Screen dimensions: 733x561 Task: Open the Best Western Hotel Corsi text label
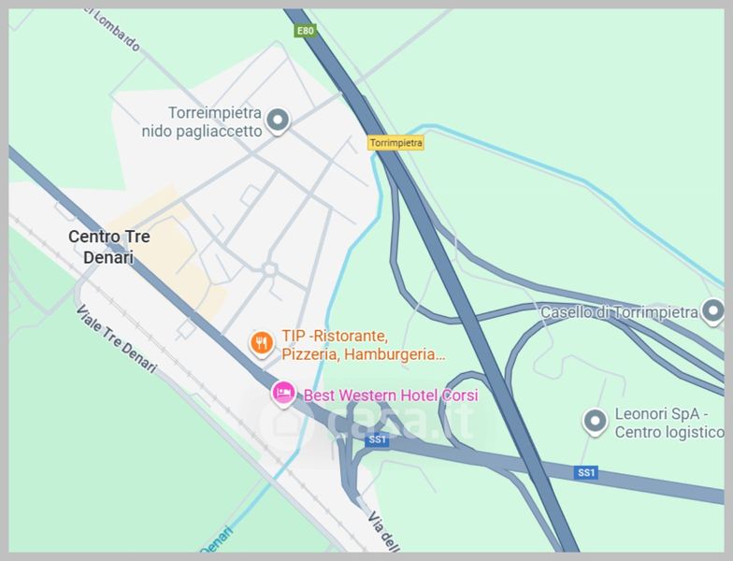coord(391,396)
